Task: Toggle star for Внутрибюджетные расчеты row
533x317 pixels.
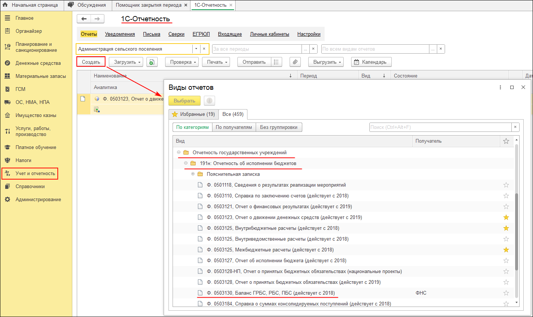Action: click(506, 228)
